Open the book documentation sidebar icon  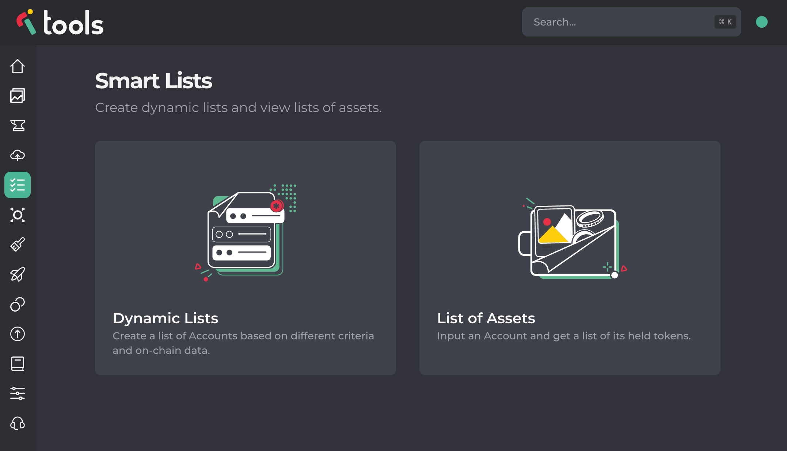18,364
